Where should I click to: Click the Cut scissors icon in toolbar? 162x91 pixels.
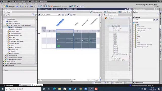20,6
